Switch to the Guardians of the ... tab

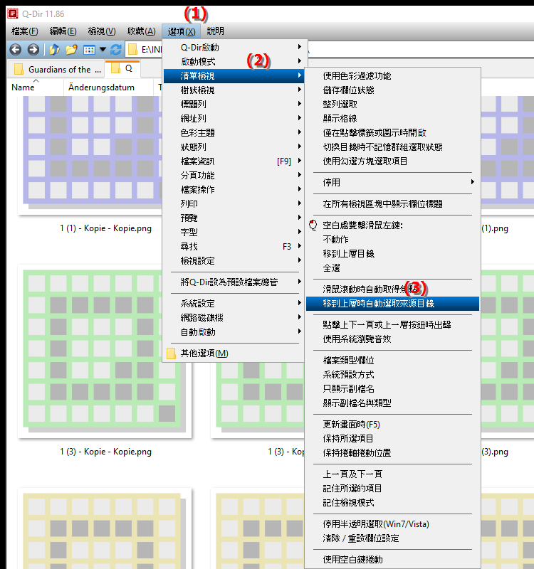click(x=57, y=69)
